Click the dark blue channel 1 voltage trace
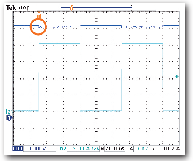This screenshot has height=161, width=193. coord(96,26)
